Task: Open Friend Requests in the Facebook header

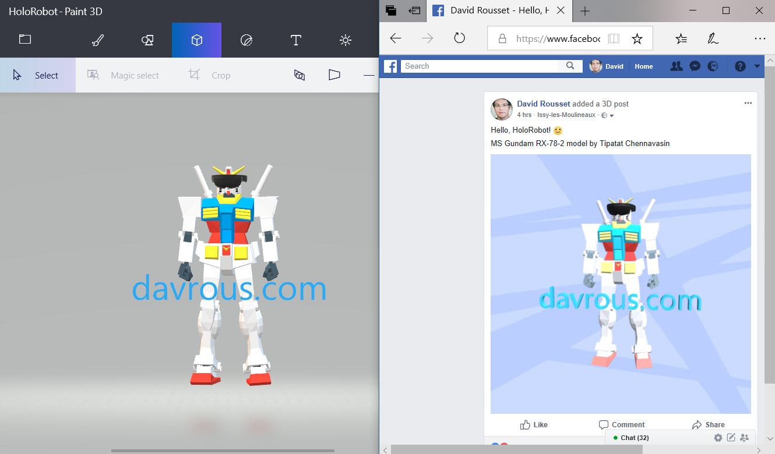Action: point(677,66)
